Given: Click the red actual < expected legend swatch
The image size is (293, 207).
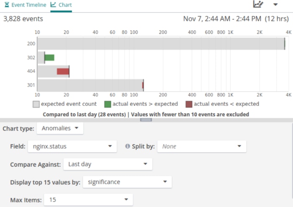Looking at the screenshot, I should click(189, 104).
